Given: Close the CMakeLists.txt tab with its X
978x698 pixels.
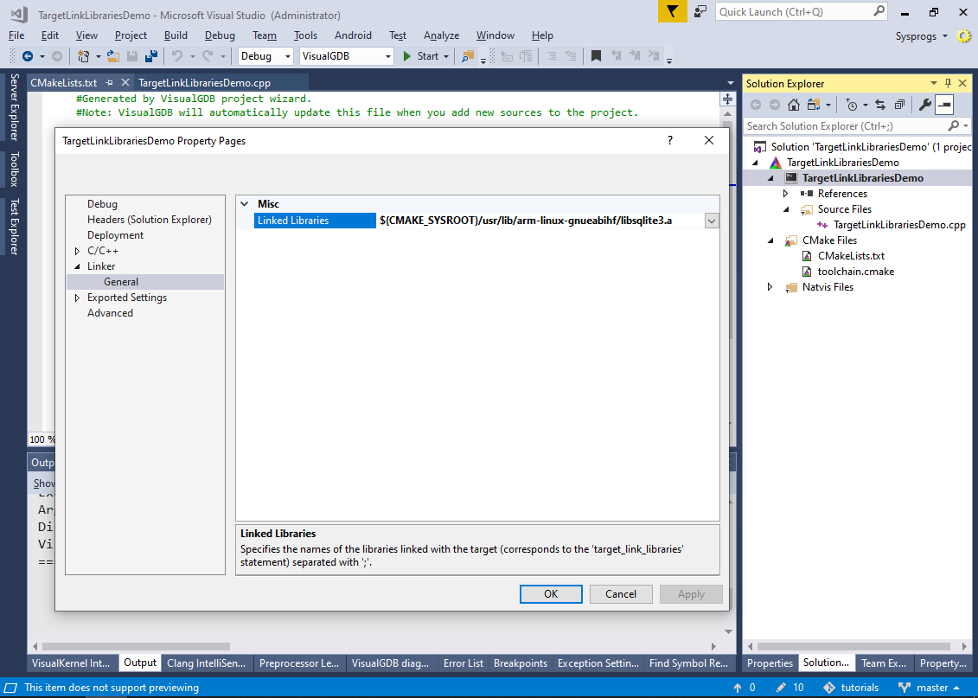Looking at the screenshot, I should tap(125, 82).
